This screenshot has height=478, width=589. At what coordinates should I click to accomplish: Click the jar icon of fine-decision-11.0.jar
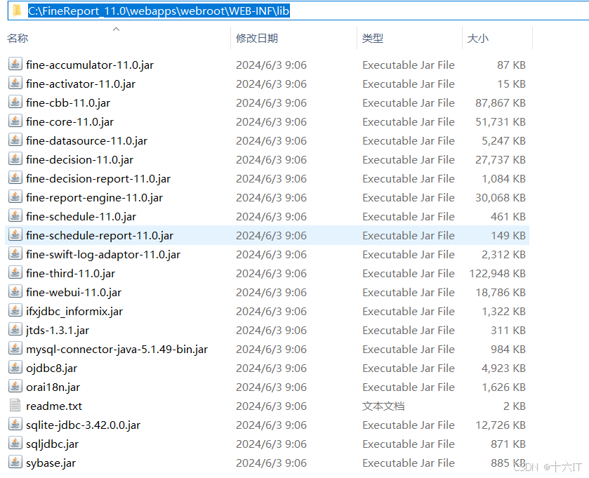coord(15,159)
